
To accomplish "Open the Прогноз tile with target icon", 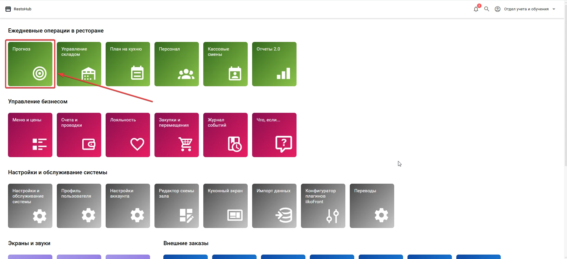I will tap(30, 64).
